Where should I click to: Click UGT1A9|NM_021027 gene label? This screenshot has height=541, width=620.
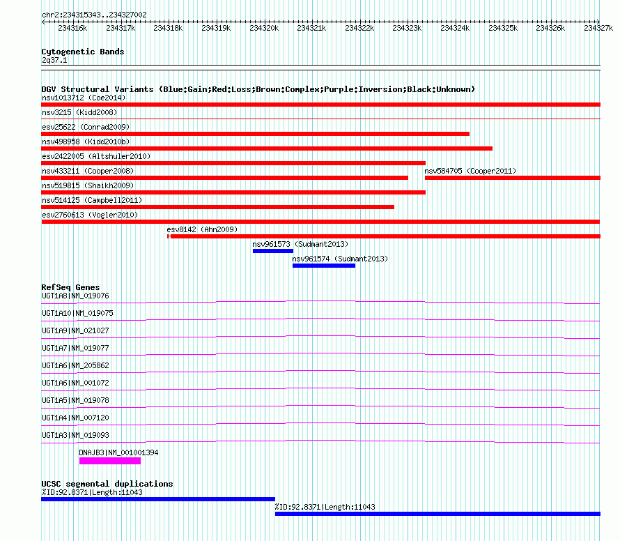75,331
